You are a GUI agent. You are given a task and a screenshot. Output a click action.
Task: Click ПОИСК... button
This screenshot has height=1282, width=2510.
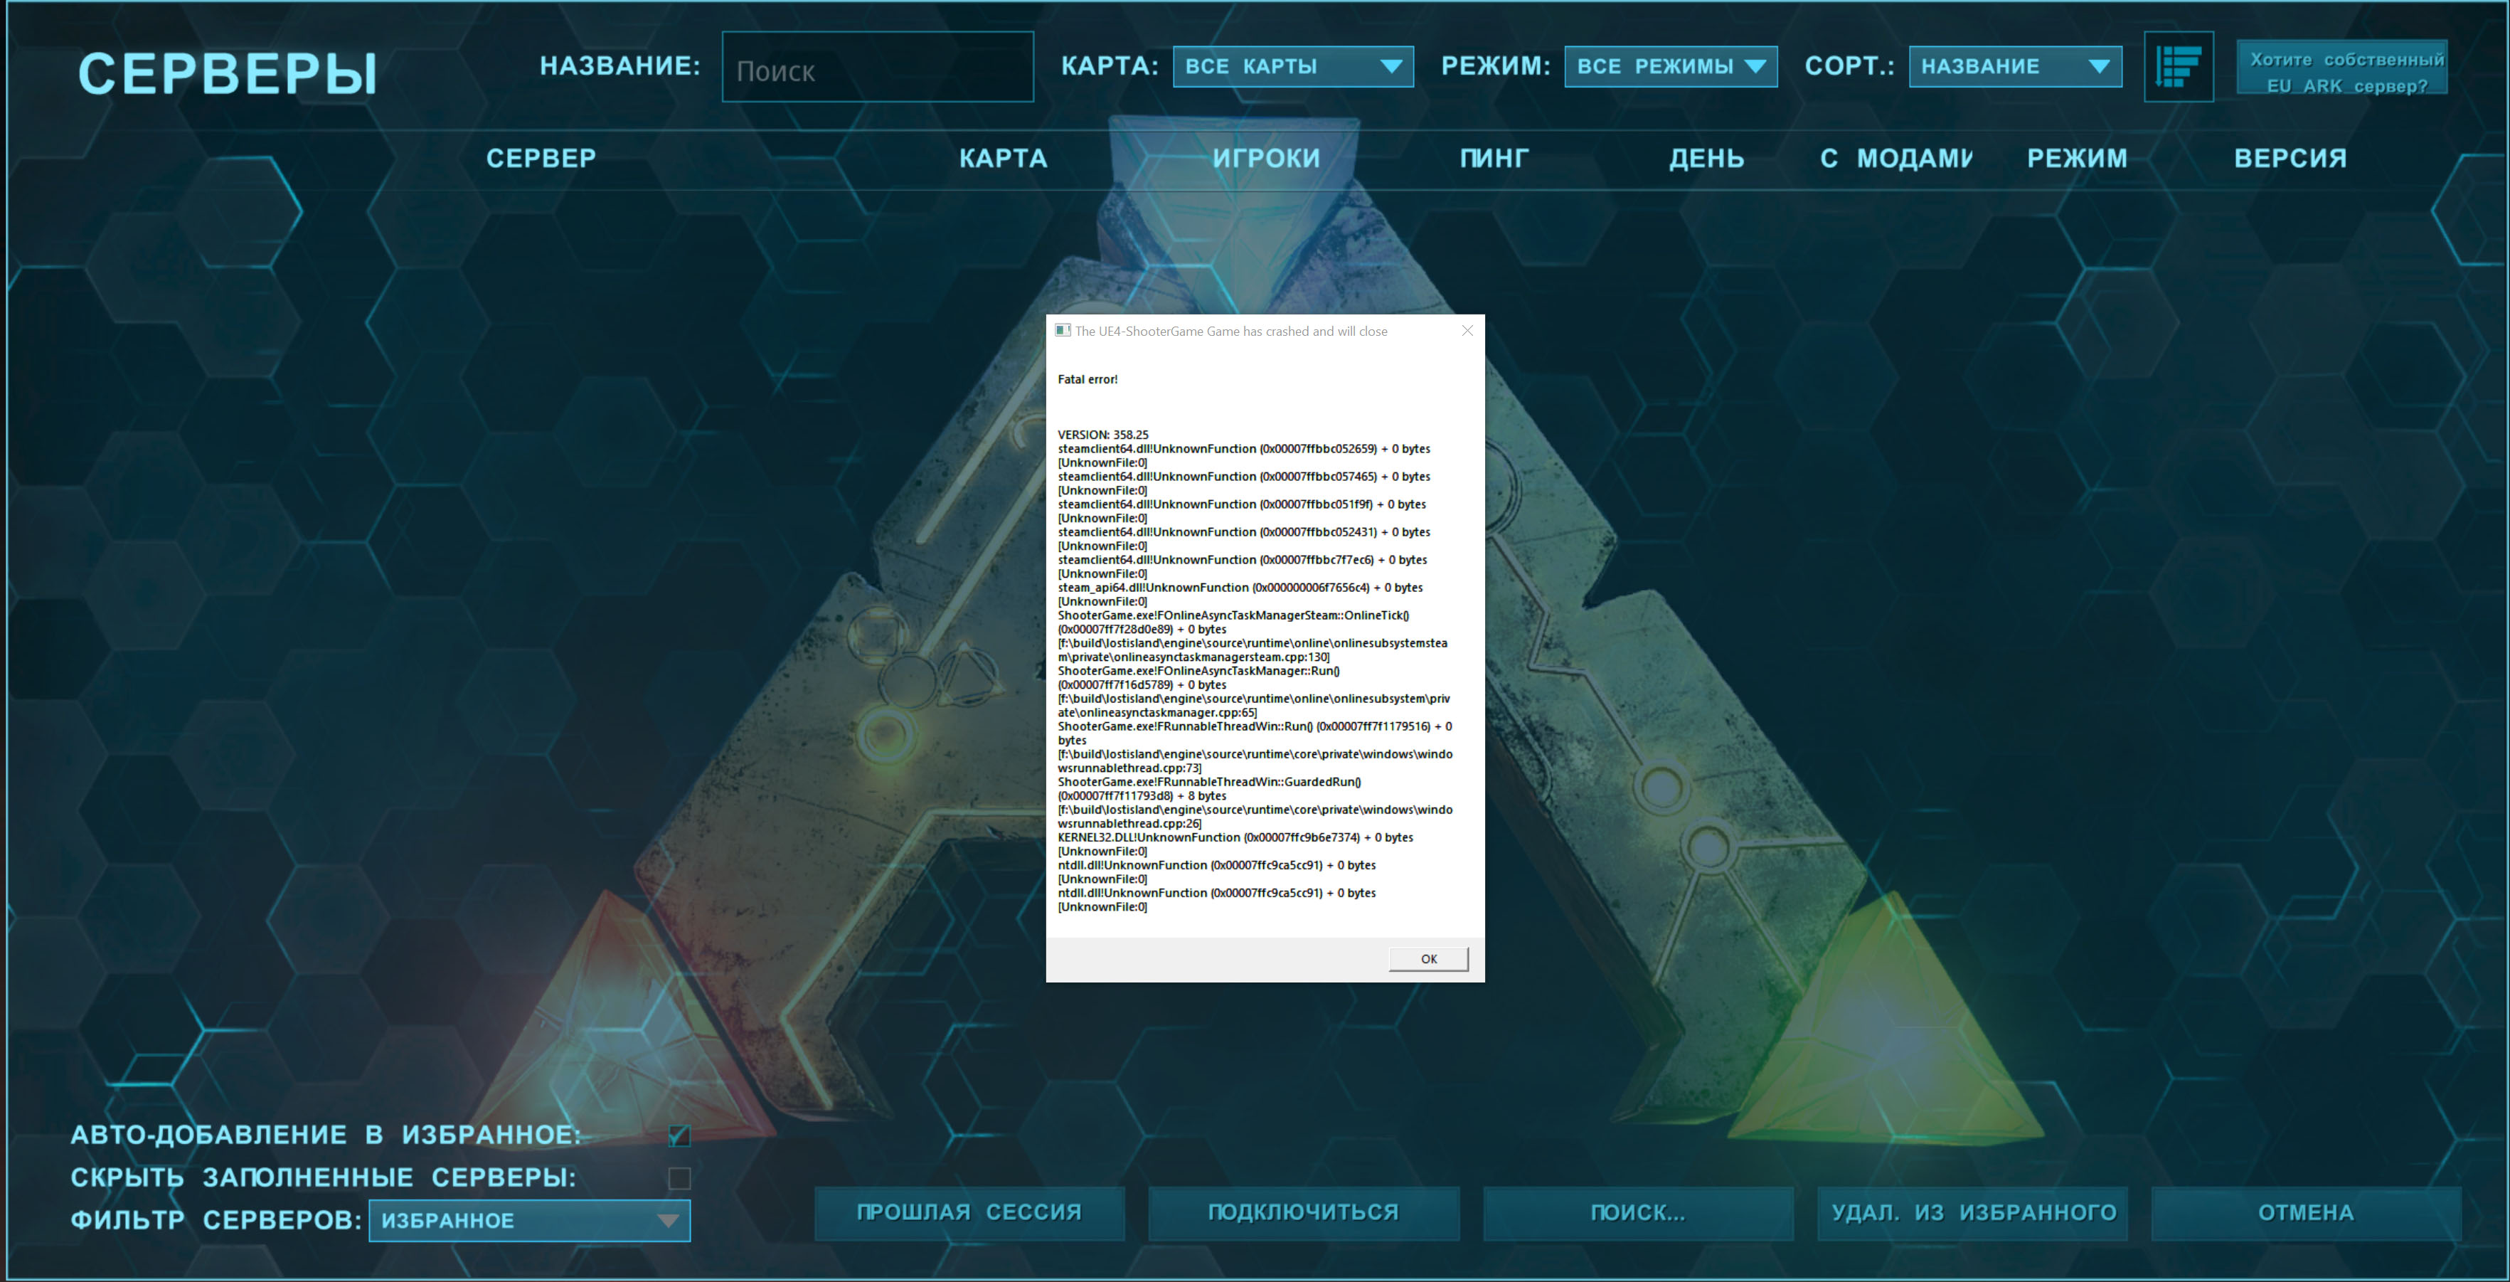point(1638,1213)
